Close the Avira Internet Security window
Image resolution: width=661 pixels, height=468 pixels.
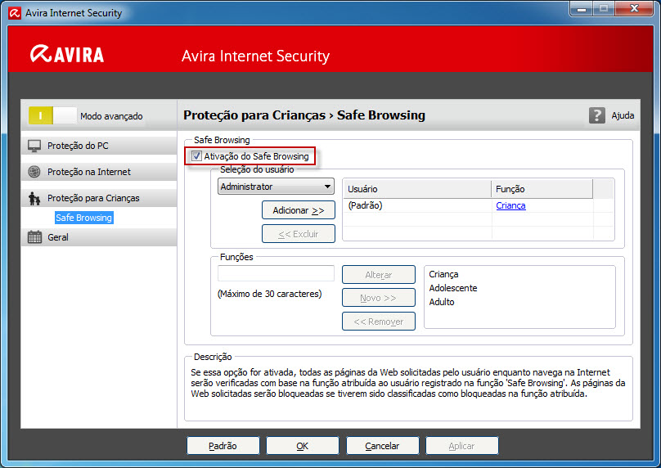[x=634, y=8]
